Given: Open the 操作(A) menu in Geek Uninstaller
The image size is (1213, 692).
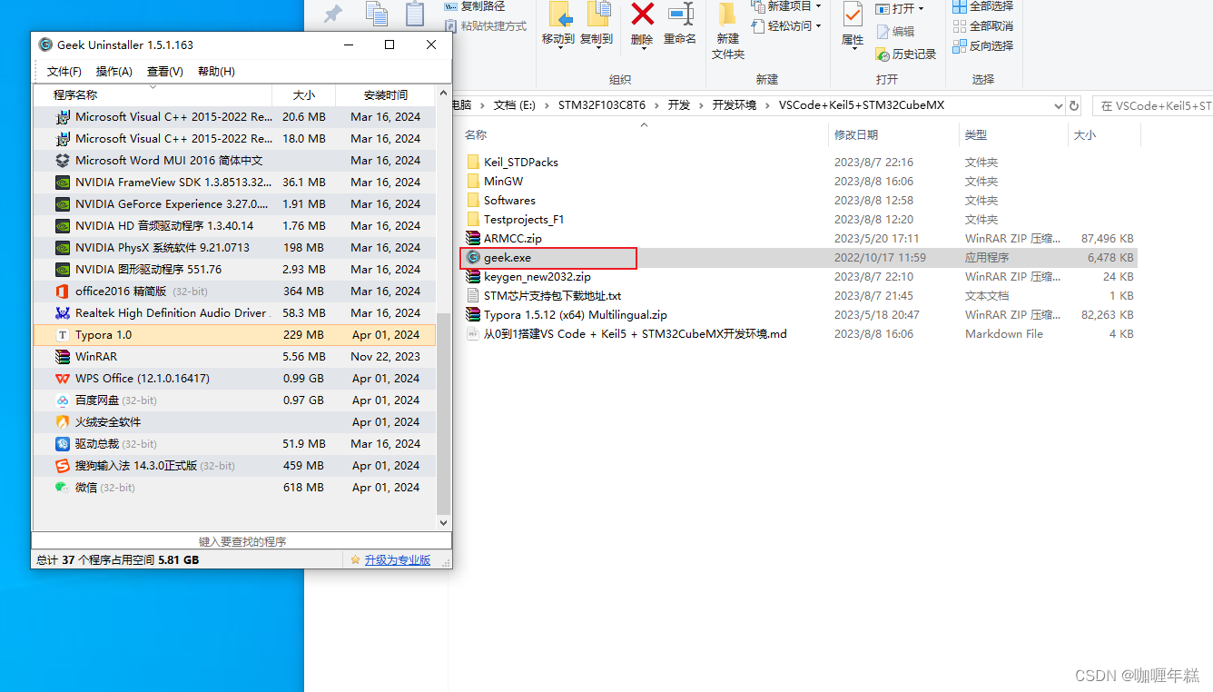Looking at the screenshot, I should coord(113,72).
